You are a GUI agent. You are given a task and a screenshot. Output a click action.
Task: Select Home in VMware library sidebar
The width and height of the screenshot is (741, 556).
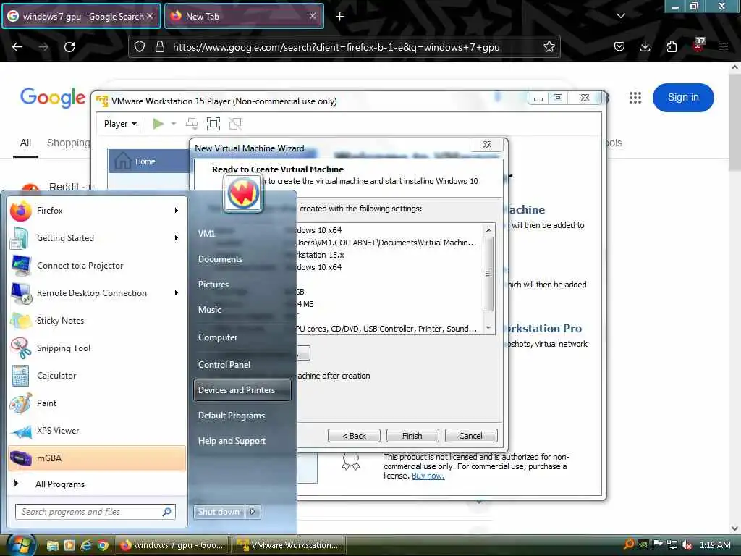click(148, 161)
